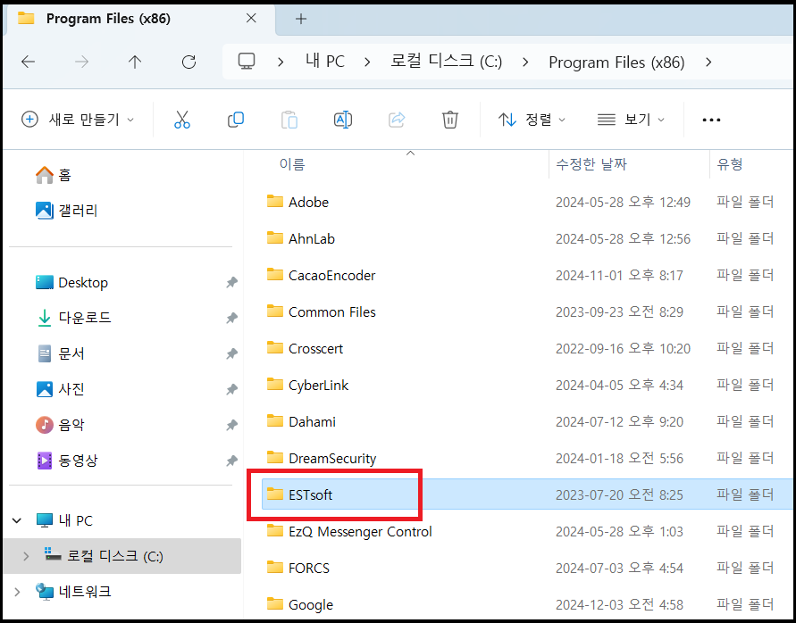Go back with the left arrow
796x623 pixels.
28,62
